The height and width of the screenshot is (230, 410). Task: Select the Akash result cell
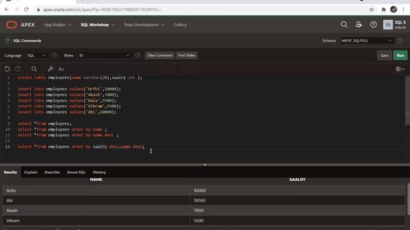point(96,210)
